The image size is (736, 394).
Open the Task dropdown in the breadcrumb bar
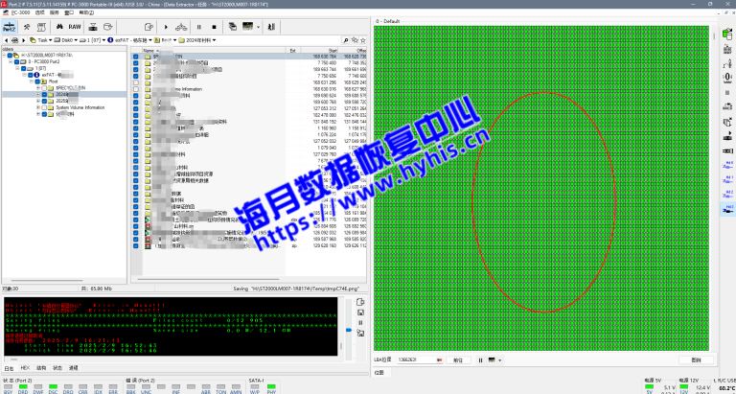(41, 40)
